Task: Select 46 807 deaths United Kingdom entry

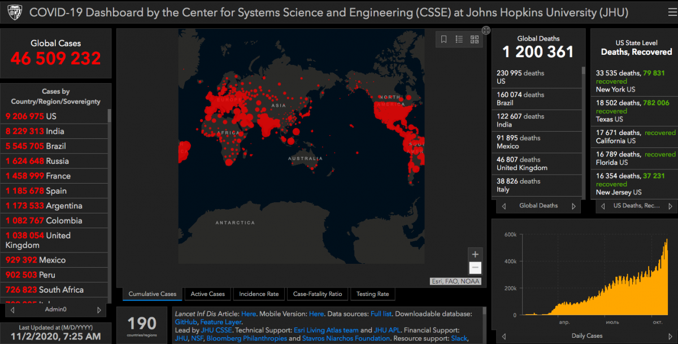Action: (537, 164)
